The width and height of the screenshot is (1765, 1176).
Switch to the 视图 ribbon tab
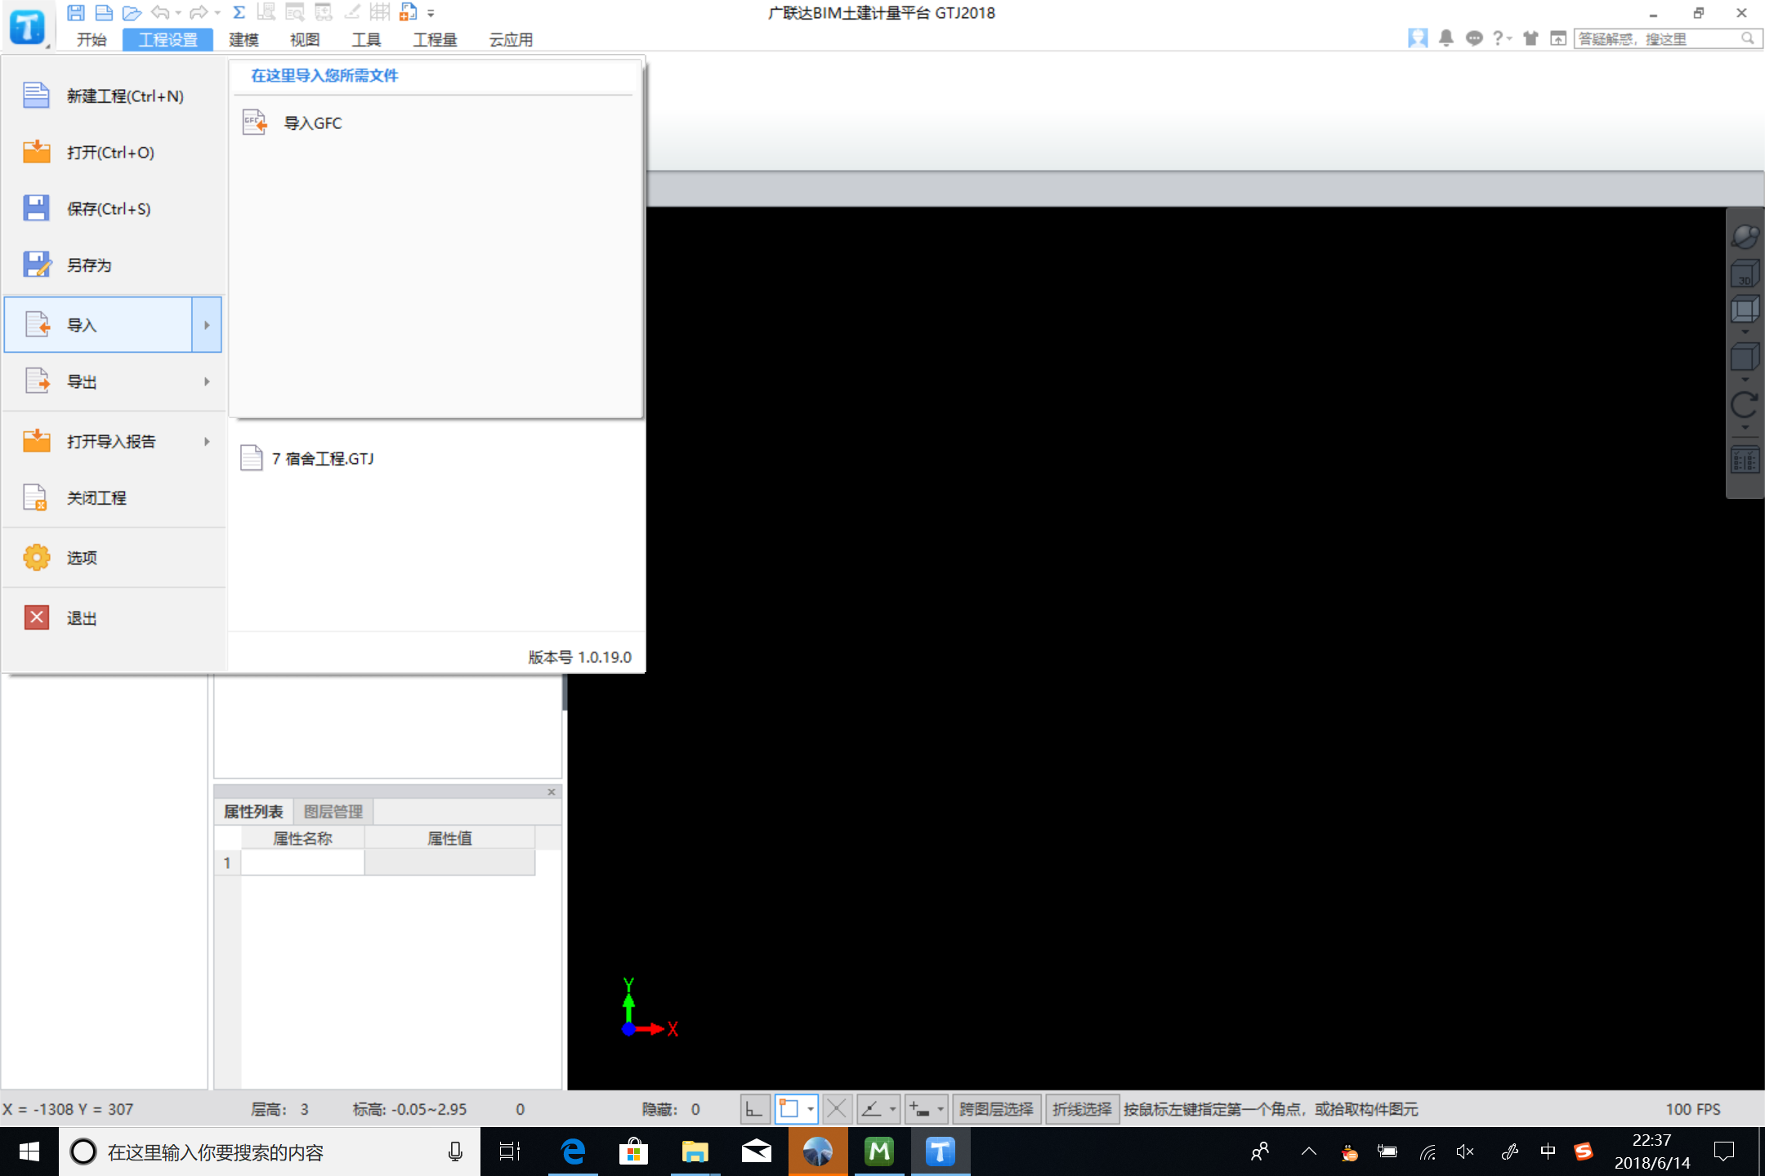[305, 39]
